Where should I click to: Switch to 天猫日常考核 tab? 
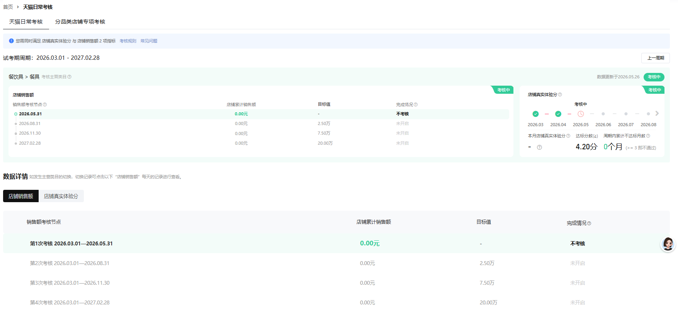26,22
